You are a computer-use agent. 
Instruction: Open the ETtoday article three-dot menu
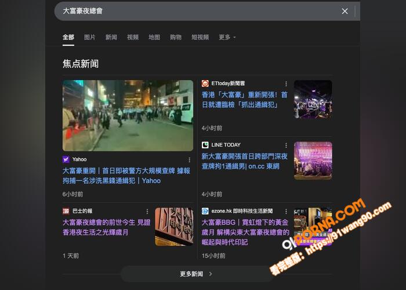coord(286,84)
